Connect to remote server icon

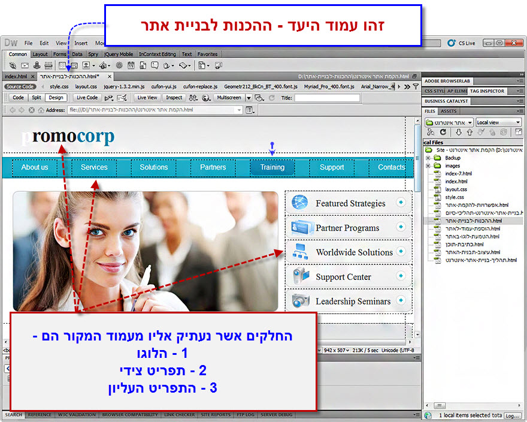431,132
